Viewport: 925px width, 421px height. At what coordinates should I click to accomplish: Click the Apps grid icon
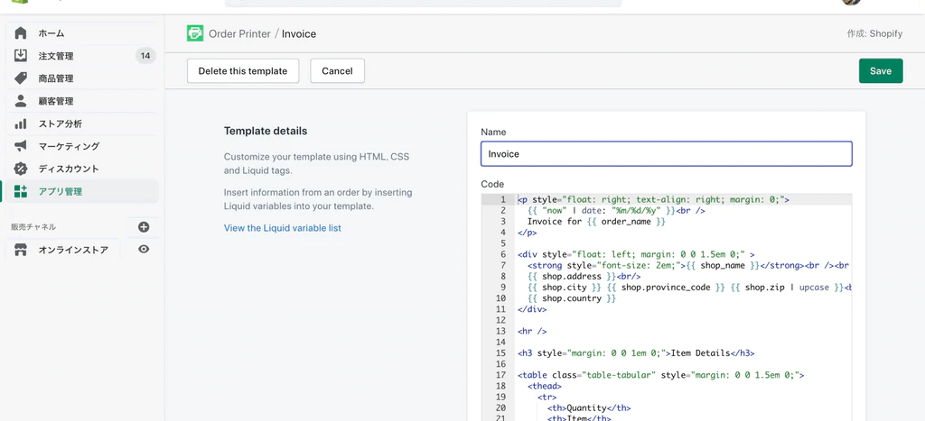click(x=21, y=191)
